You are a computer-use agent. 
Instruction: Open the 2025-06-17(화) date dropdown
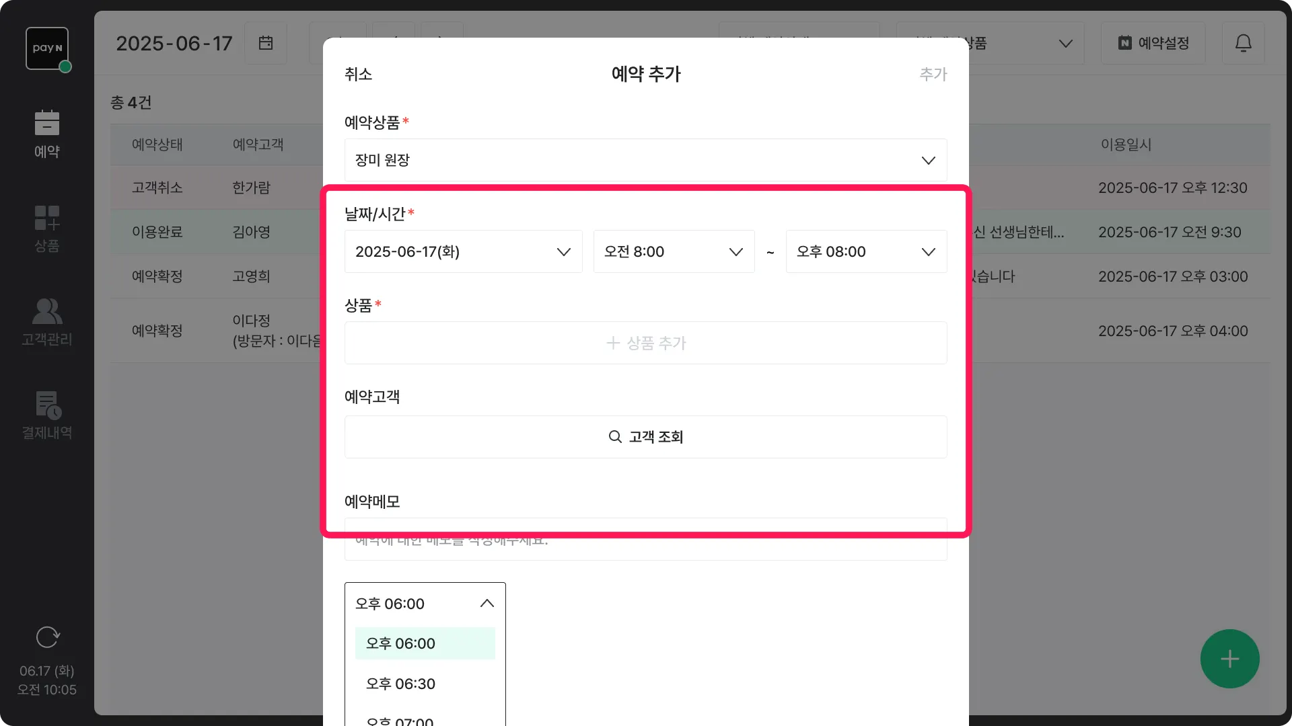pos(463,251)
